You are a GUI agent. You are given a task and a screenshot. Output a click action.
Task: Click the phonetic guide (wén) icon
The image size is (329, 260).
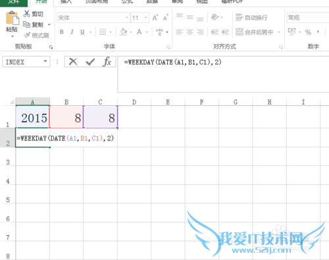pyautogui.click(x=159, y=32)
